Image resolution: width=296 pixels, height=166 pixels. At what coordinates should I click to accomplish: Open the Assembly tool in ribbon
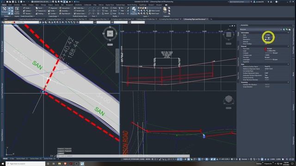pos(64,11)
